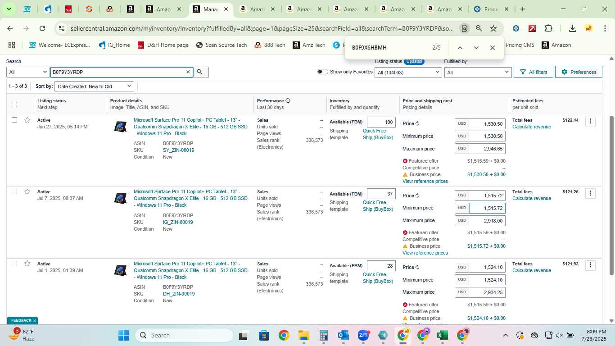This screenshot has height=346, width=615.
Task: Go to next find-in-page match
Action: 476,48
